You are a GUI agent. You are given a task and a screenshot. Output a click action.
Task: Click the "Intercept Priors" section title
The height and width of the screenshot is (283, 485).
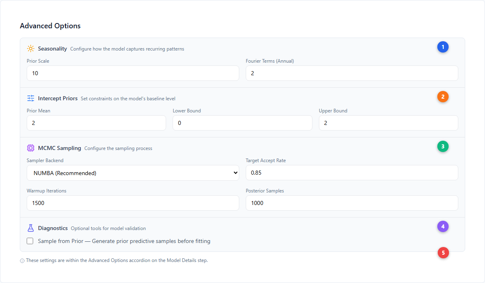click(x=58, y=98)
